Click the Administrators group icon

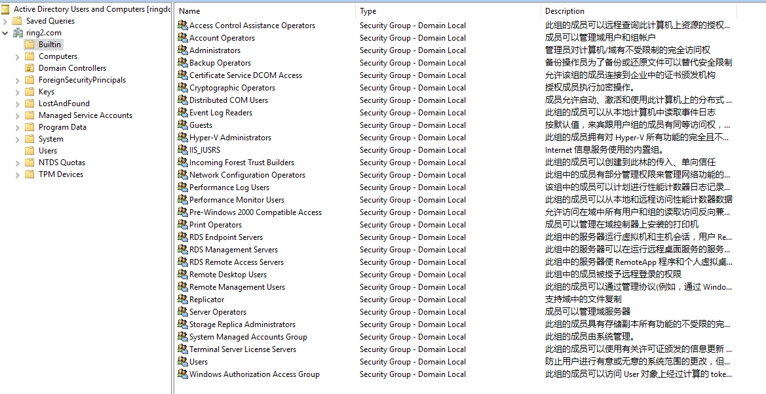(x=182, y=50)
